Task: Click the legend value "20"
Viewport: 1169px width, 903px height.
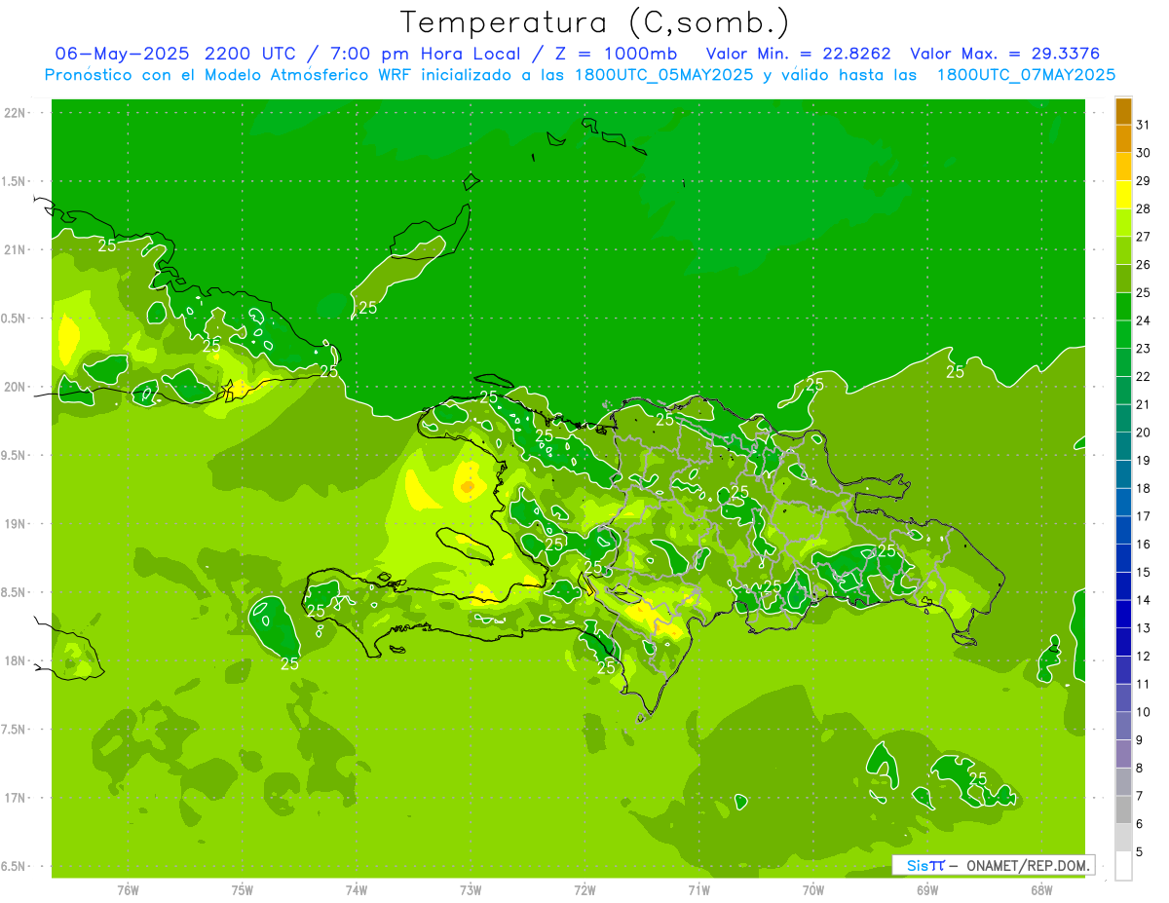Action: click(1144, 433)
